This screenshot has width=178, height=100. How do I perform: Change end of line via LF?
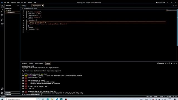pos(165,96)
